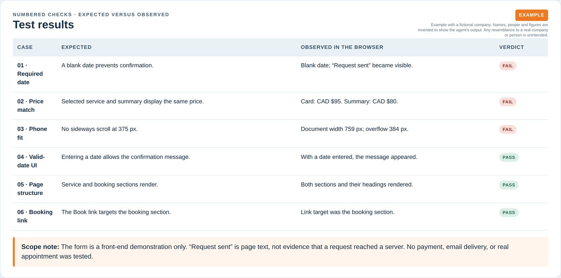Select case "04 · Valid-date UI"
The height and width of the screenshot is (278, 561).
coord(31,161)
